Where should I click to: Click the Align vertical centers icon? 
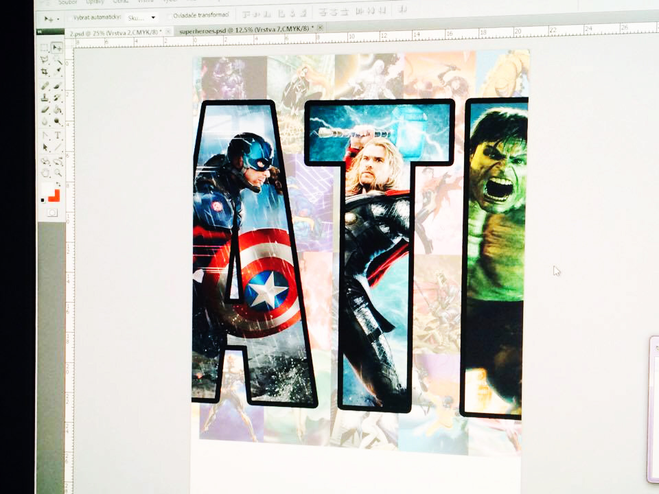point(257,14)
